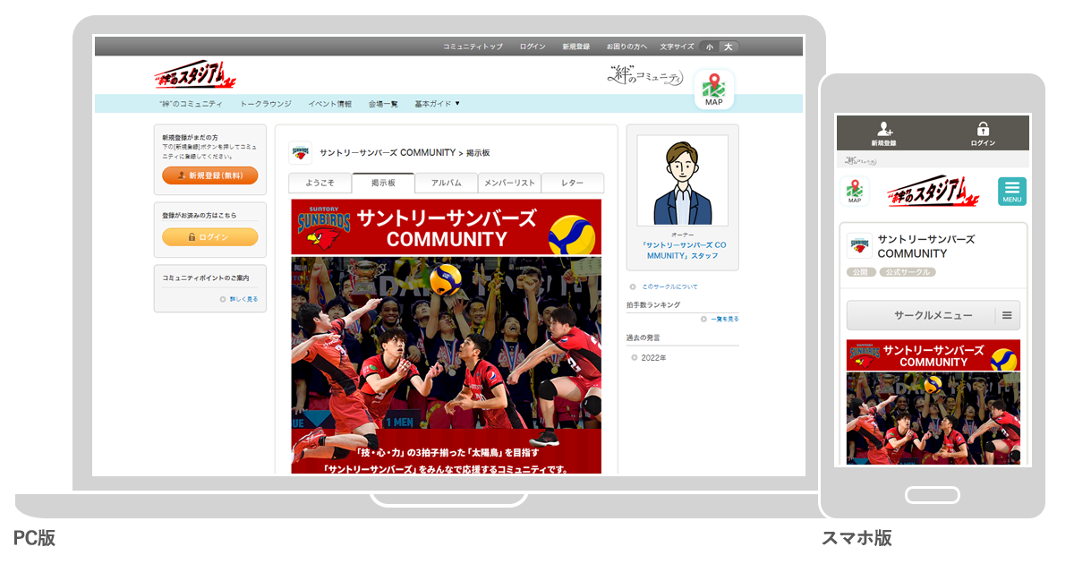
Task: Click the ログイン link in the PC top bar
Action: click(533, 47)
